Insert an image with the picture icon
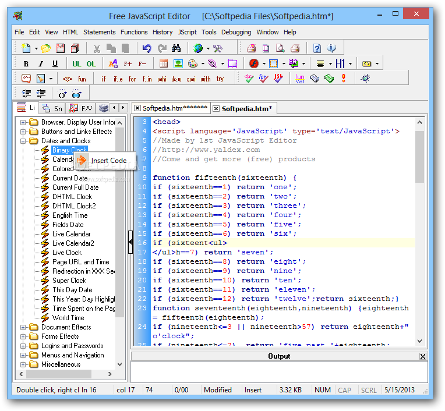 [178, 63]
